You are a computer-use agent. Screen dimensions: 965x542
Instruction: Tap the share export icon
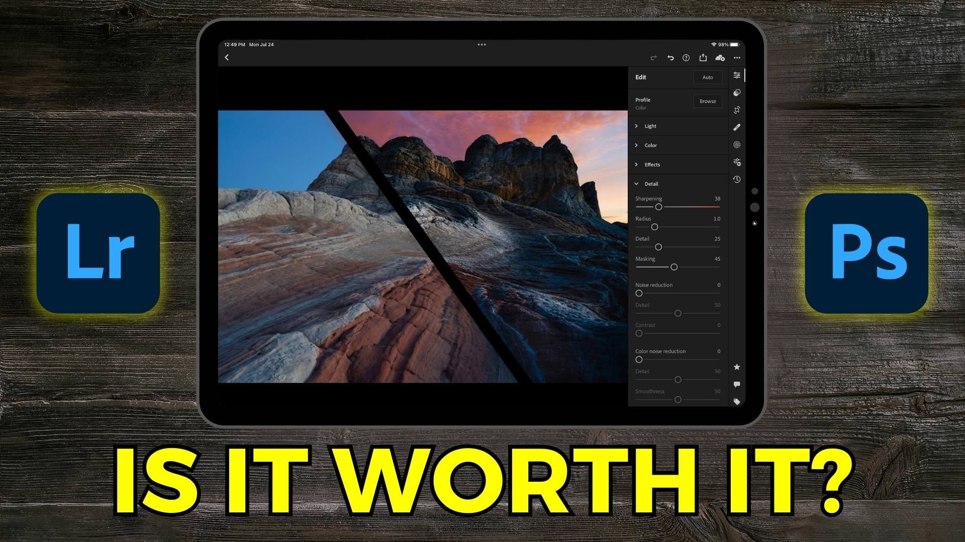[703, 58]
